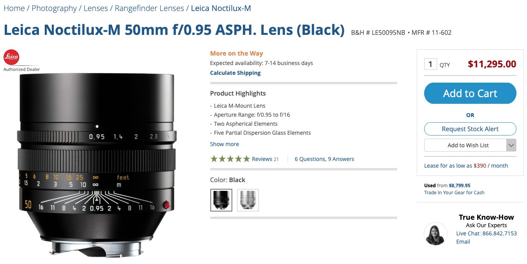527x264 pixels.
Task: Click the Request Stock Alert button
Action: coord(470,129)
